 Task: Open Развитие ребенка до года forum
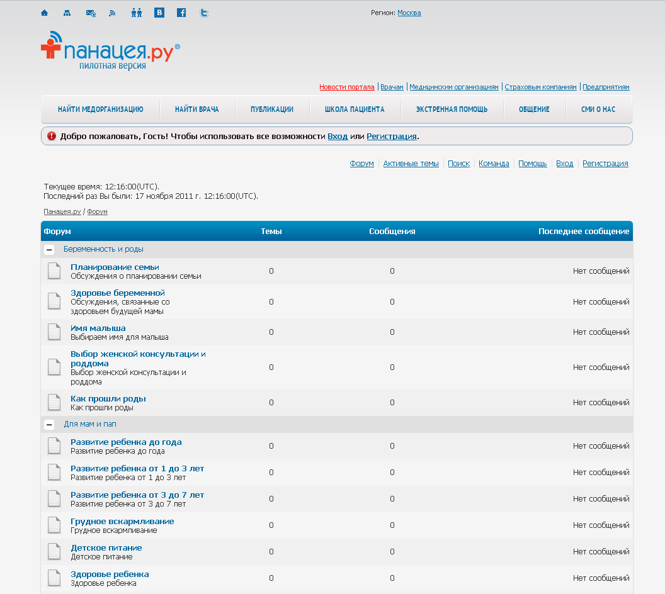click(x=126, y=442)
